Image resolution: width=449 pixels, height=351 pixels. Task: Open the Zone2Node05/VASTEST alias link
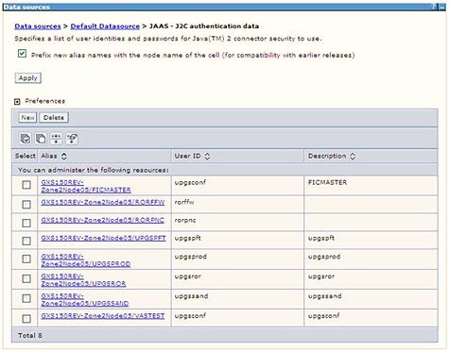(103, 316)
